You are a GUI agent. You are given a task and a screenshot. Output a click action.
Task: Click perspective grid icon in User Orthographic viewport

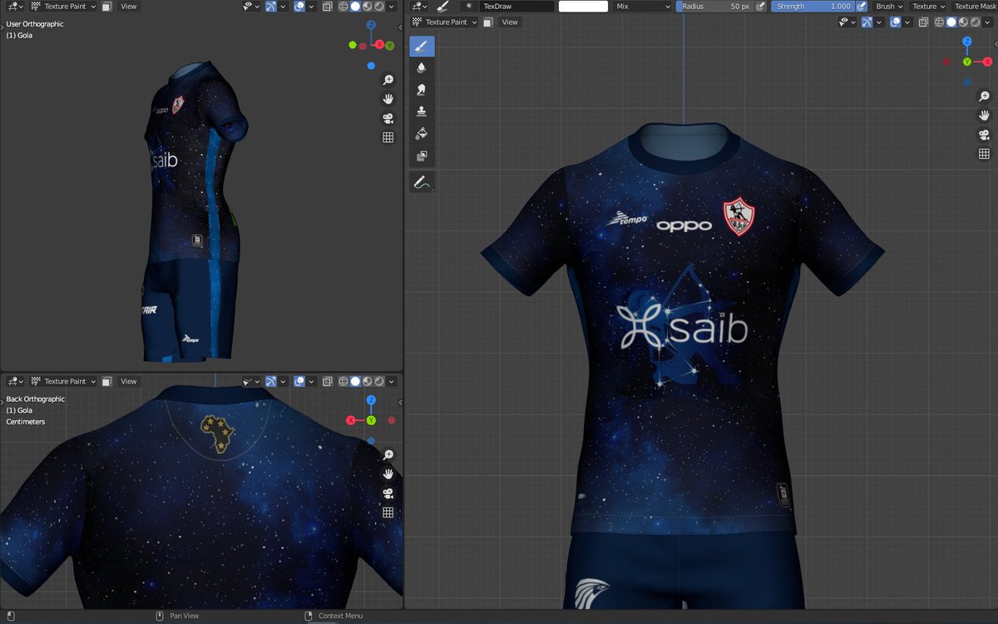388,137
